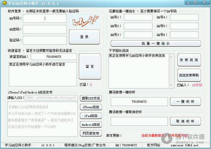Click the 登录 login button
The width and height of the screenshot is (211, 149).
pyautogui.click(x=84, y=37)
